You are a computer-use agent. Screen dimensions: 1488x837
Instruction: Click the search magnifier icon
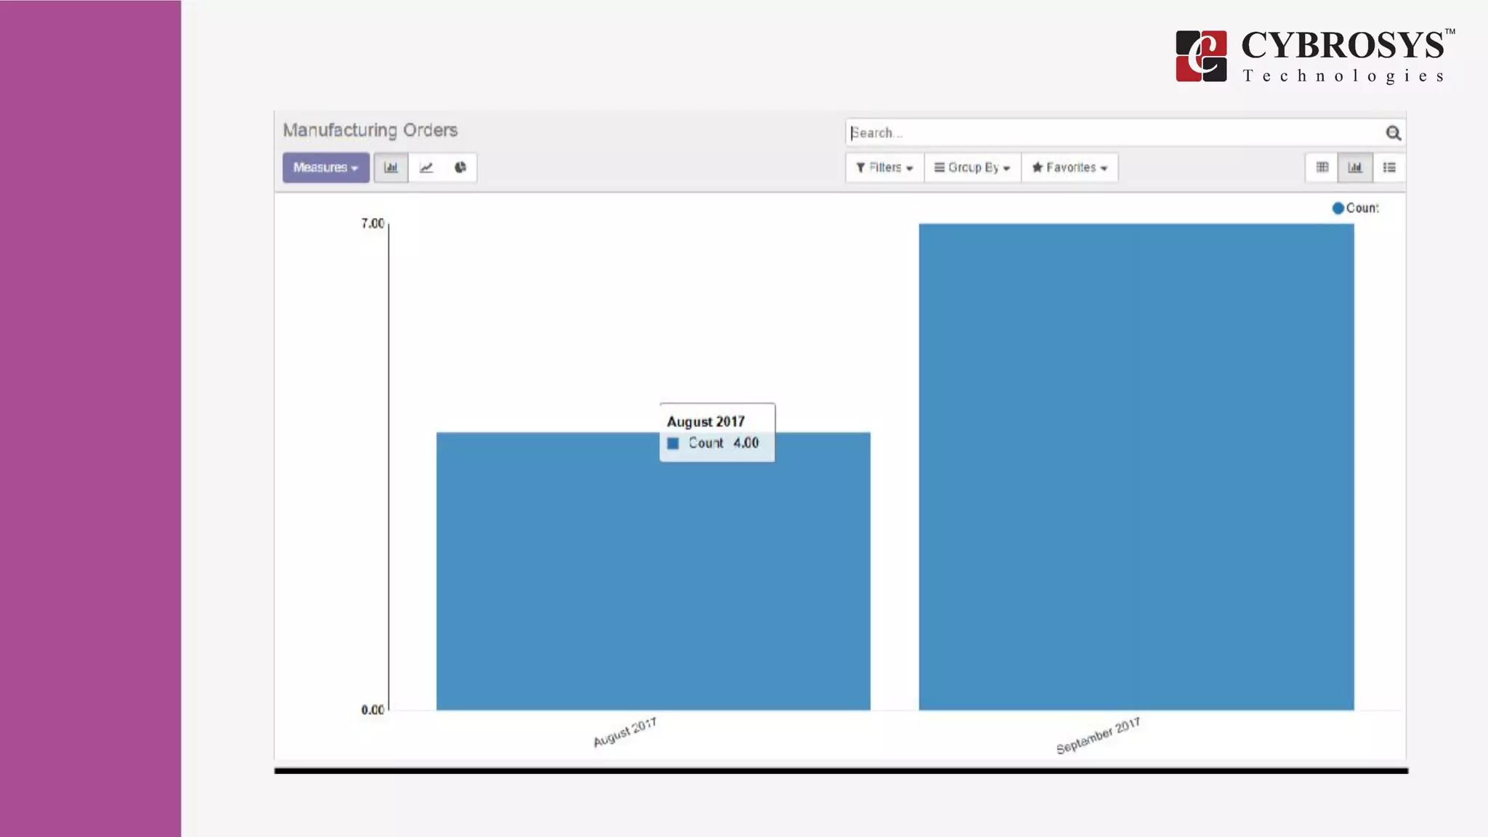pos(1393,133)
